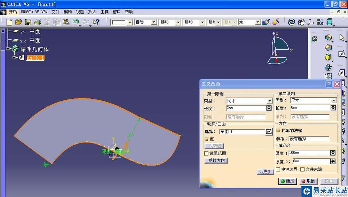Open the 窗口 menu
348x197 pixels.
click(x=117, y=12)
